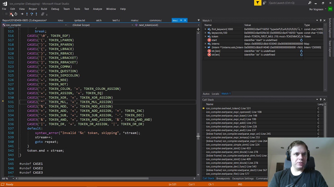The image size is (334, 187).
Task: Open the Call Stack window options dropdown
Action: pos(317,99)
